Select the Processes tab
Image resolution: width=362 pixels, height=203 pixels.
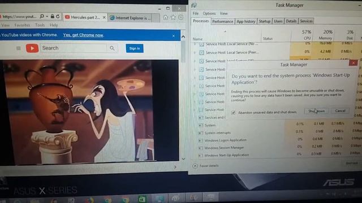coord(201,21)
